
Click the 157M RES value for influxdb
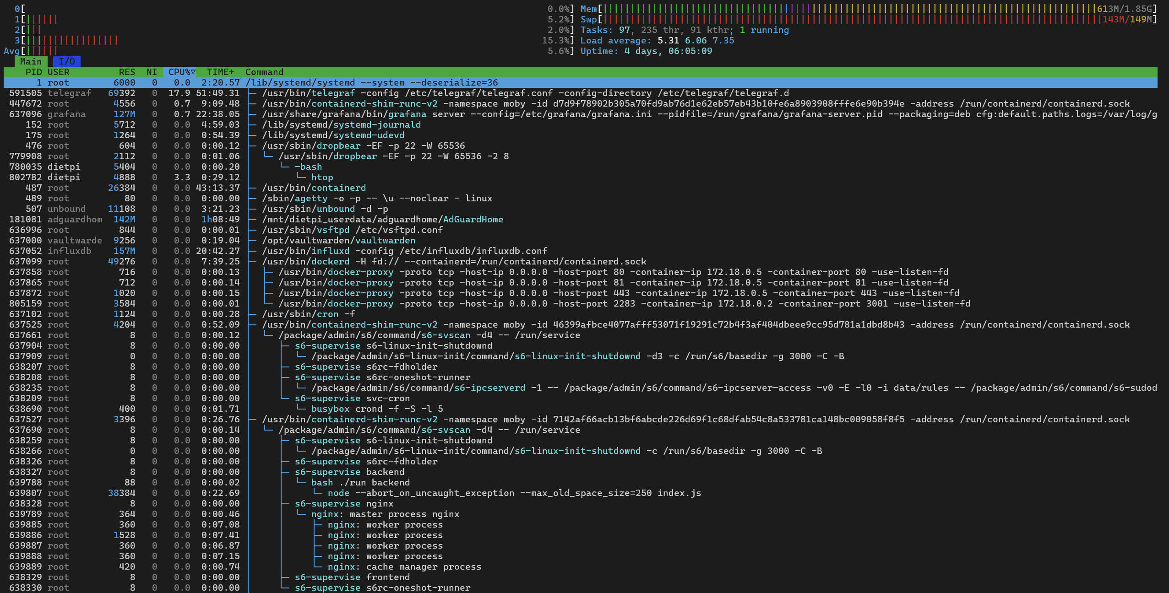pyautogui.click(x=125, y=251)
